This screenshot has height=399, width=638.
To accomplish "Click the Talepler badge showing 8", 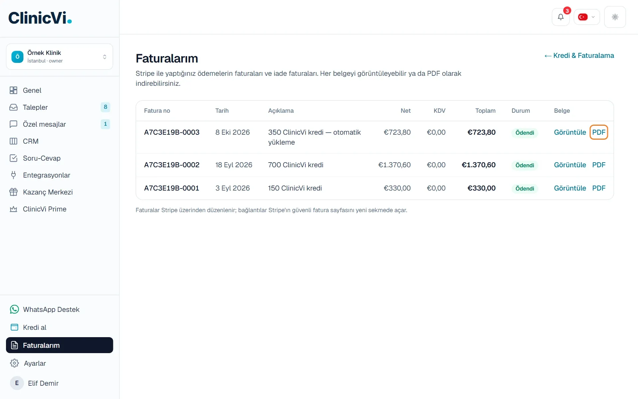I will tap(105, 107).
